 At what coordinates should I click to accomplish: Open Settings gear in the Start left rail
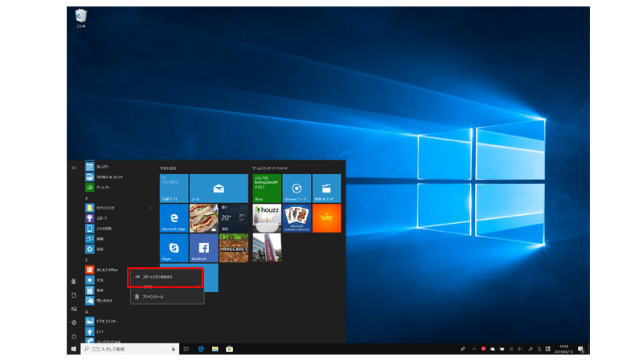tap(74, 322)
